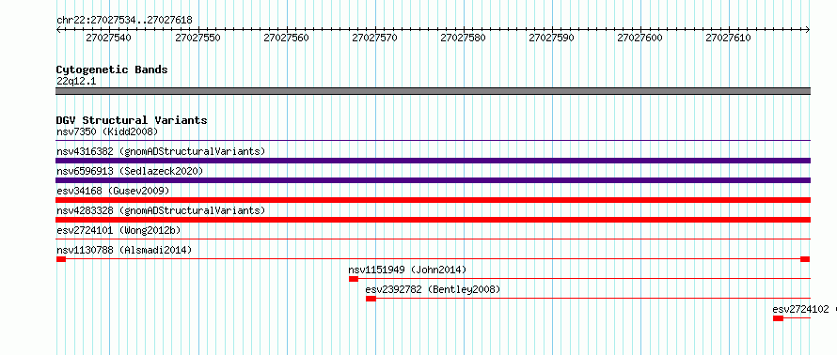
Task: Open variant nsv1151949 (John2014) label
Action: tap(407, 270)
